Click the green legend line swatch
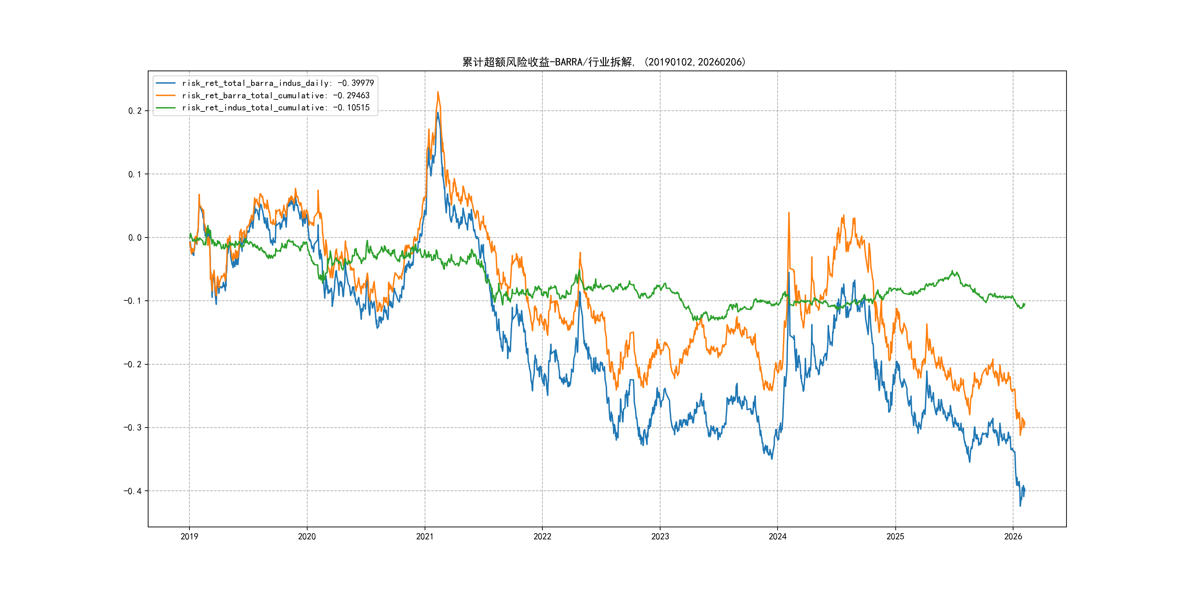 tap(166, 107)
